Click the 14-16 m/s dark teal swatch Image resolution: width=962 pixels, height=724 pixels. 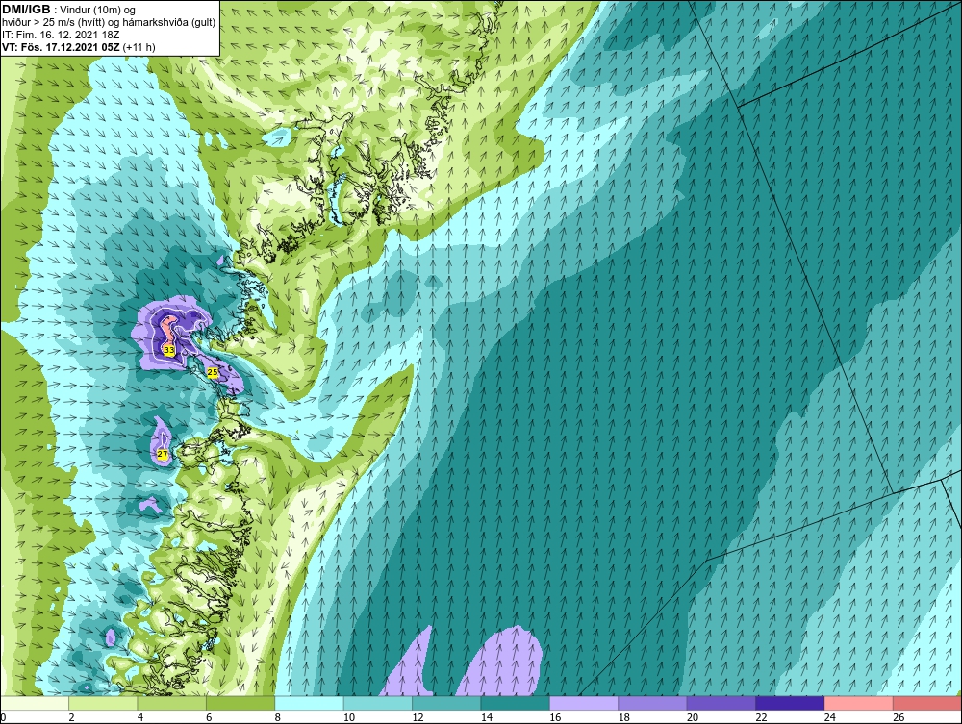[x=516, y=703]
